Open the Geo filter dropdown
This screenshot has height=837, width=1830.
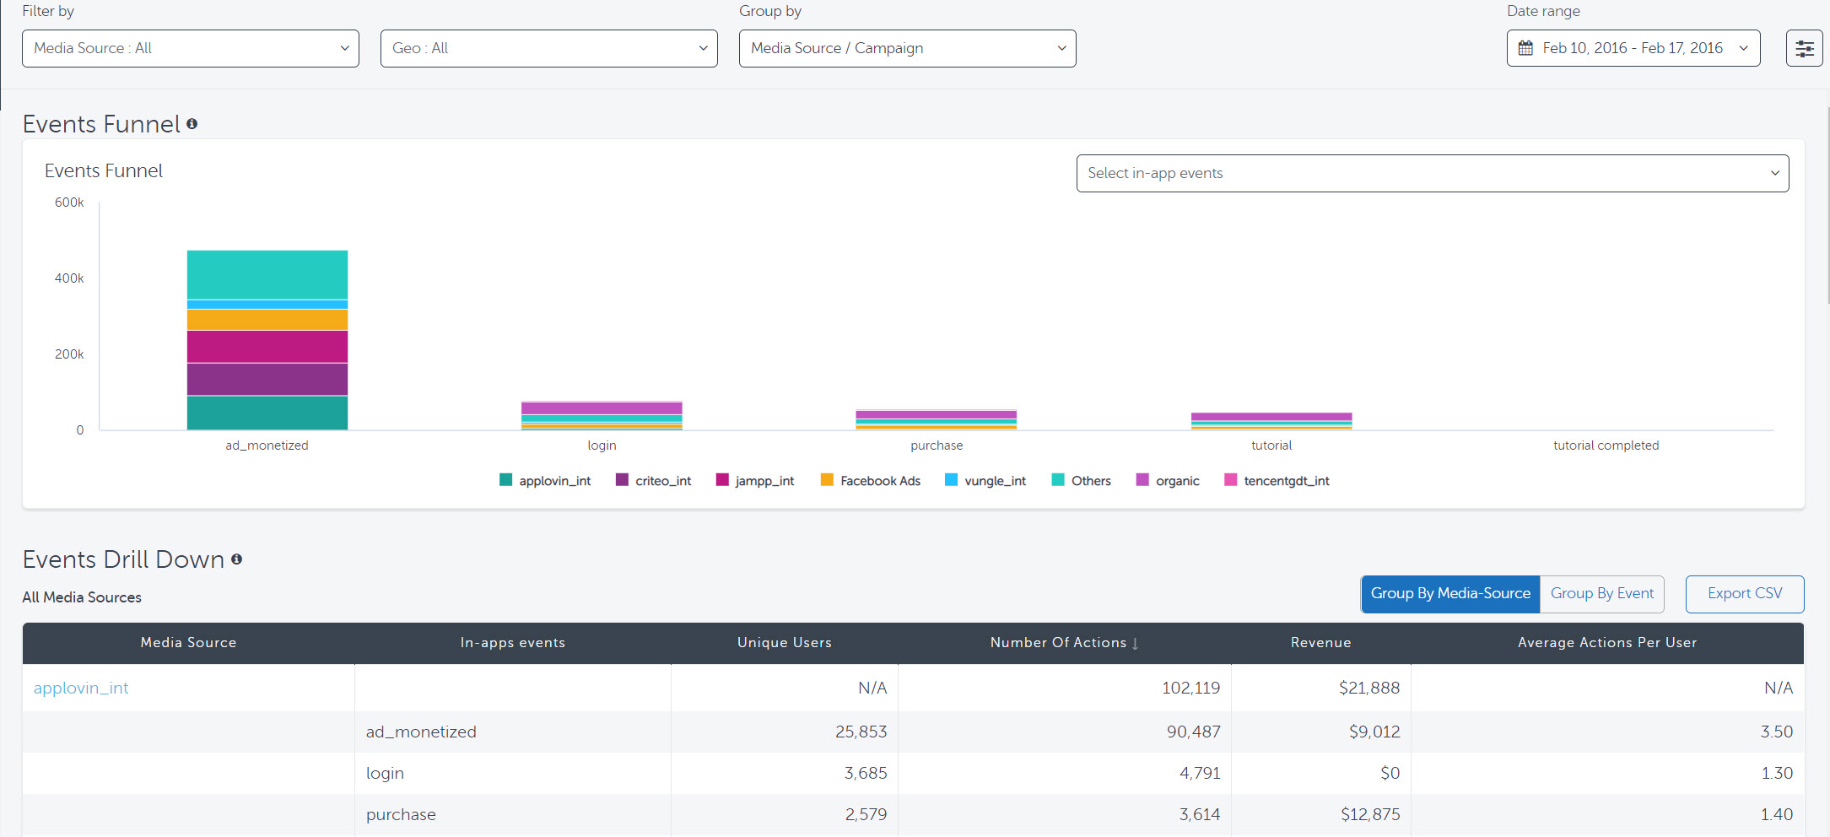coord(548,48)
